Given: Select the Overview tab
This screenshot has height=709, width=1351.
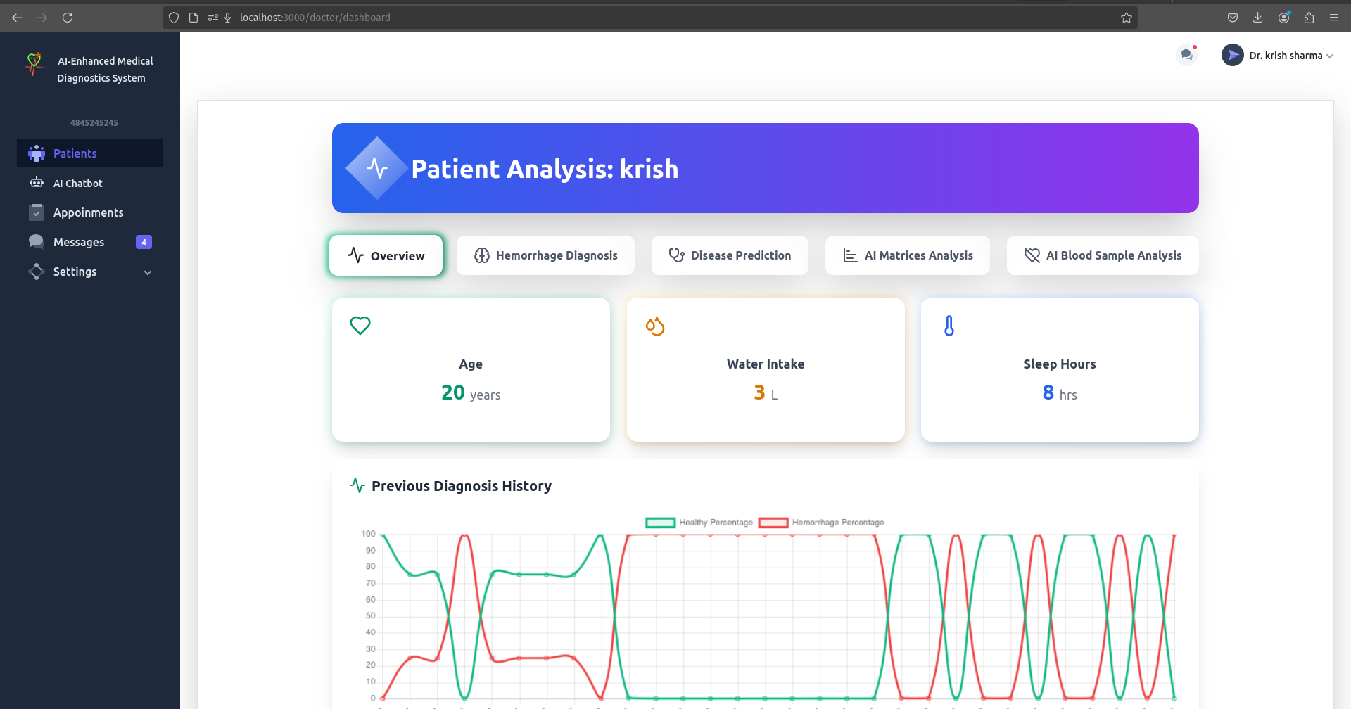Looking at the screenshot, I should (386, 255).
